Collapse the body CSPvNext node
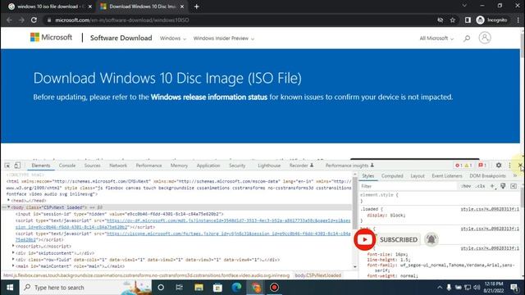 point(9,207)
